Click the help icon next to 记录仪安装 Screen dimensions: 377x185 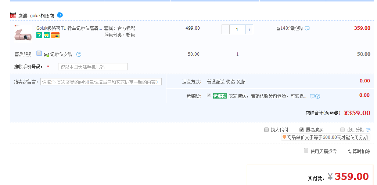click(79, 54)
